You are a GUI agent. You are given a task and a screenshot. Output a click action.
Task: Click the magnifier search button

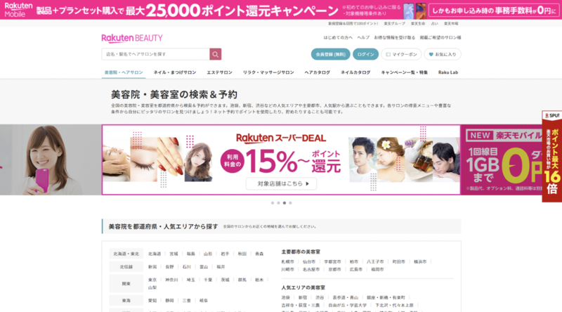pos(216,54)
